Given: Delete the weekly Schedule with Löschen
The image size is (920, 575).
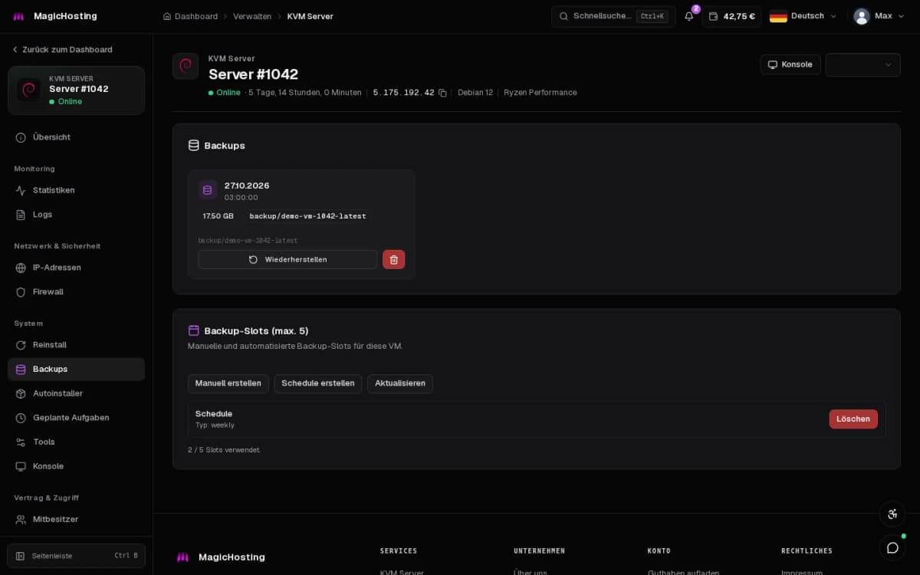Looking at the screenshot, I should (853, 419).
